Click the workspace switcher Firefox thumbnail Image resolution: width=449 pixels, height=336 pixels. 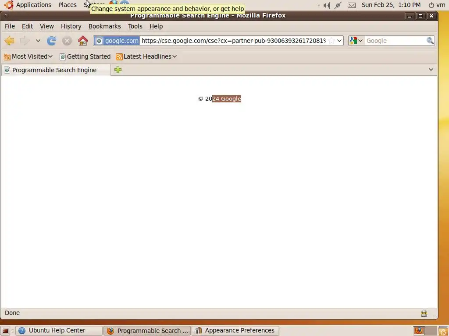[419, 331]
